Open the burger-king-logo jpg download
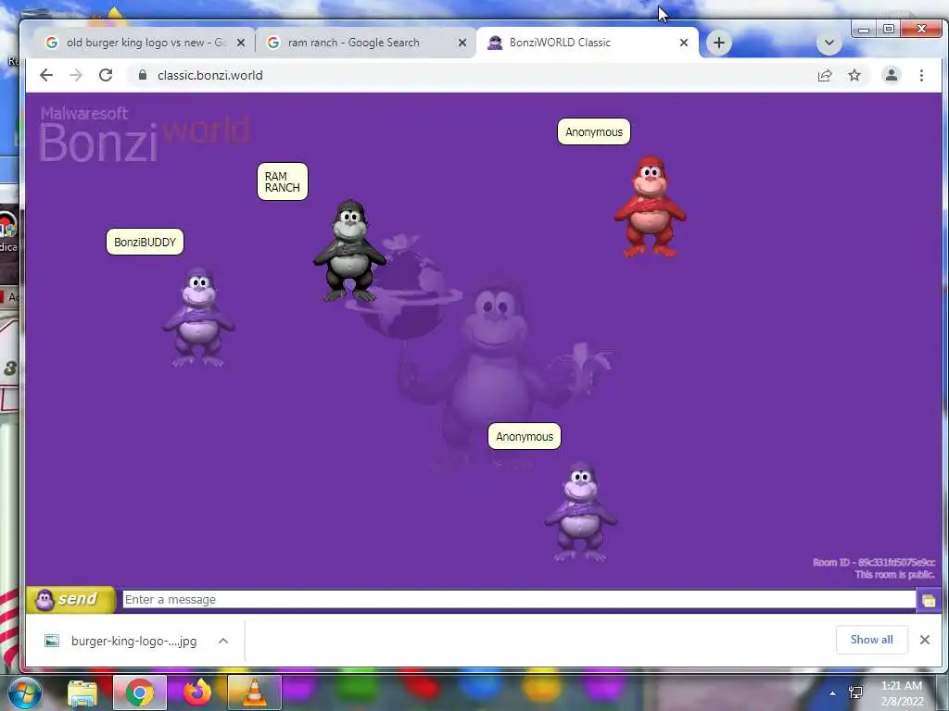The width and height of the screenshot is (949, 711). [133, 641]
